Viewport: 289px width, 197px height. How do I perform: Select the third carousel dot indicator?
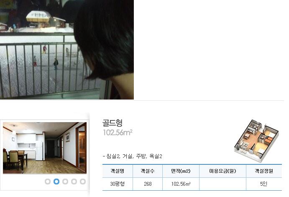tap(65, 182)
